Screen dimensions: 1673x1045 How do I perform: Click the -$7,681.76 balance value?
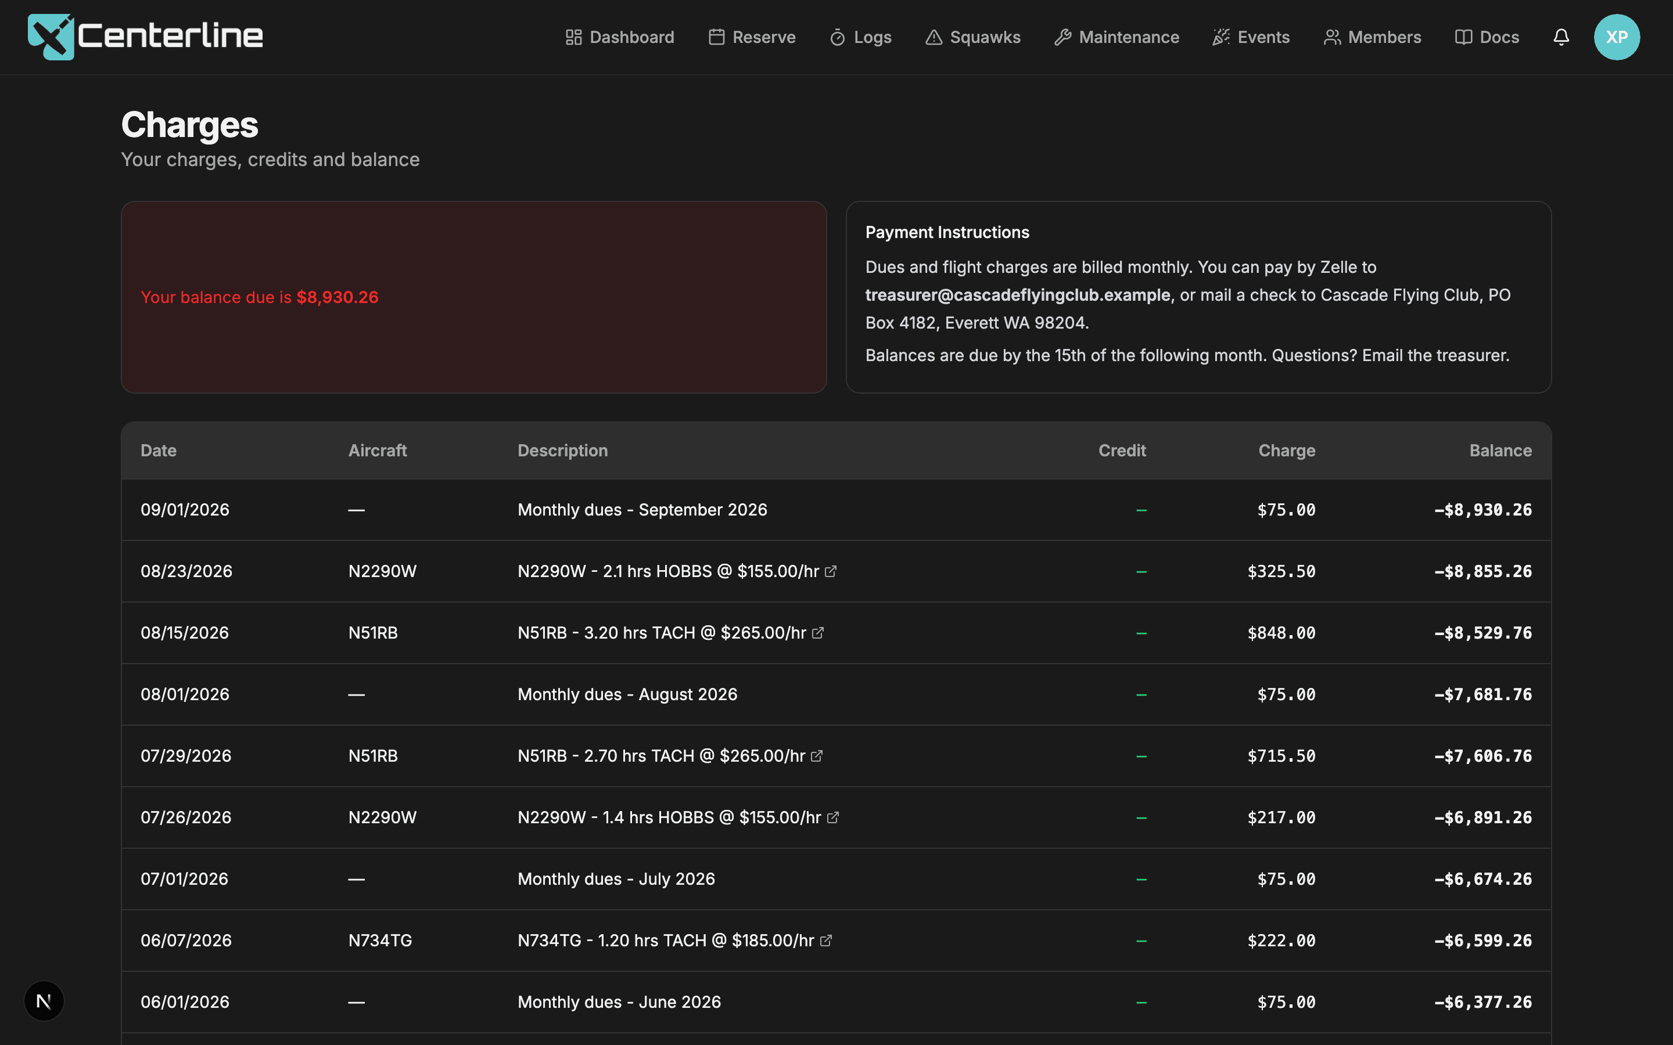(x=1483, y=694)
